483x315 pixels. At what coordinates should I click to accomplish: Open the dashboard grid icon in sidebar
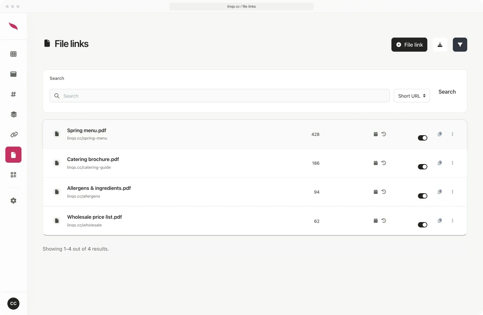tap(13, 54)
